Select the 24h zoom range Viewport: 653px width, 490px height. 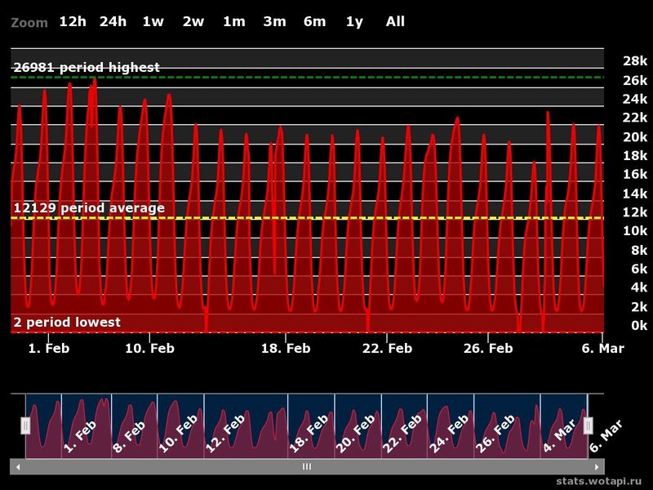(x=113, y=22)
